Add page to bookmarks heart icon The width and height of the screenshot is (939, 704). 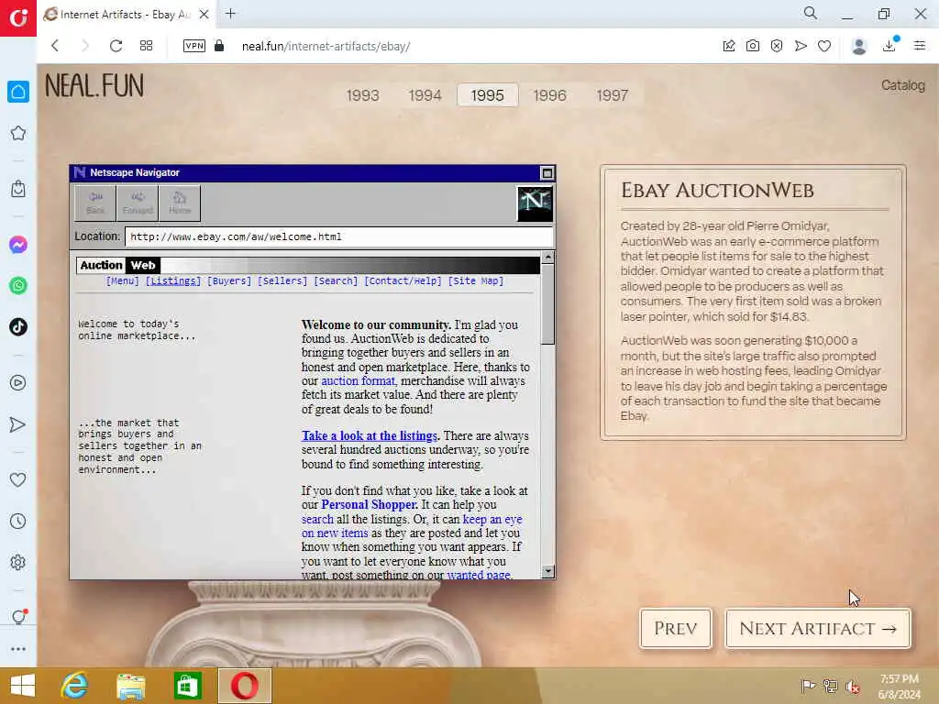824,46
